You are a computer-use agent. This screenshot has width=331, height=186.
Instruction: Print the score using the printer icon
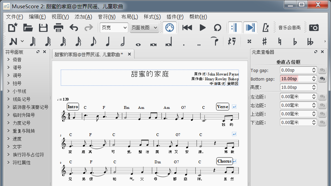(58, 28)
